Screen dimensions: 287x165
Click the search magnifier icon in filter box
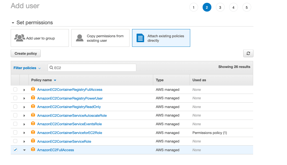[x=51, y=68]
